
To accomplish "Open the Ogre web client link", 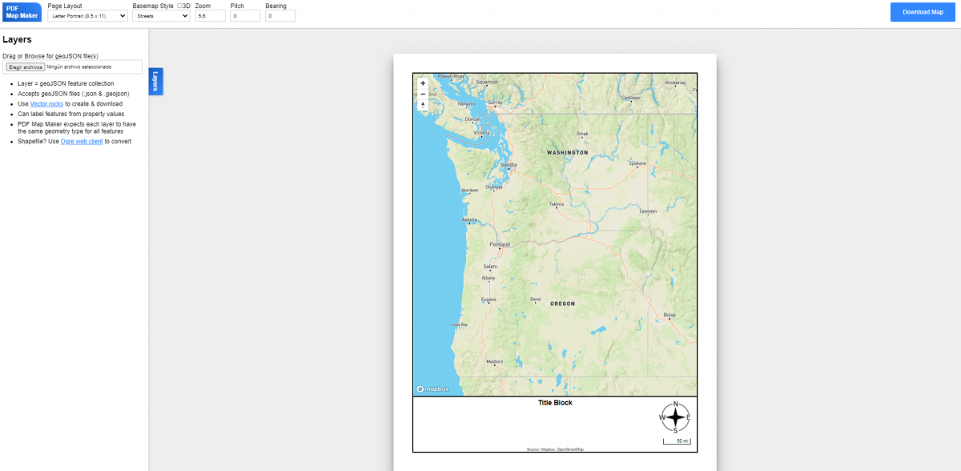I will (82, 141).
